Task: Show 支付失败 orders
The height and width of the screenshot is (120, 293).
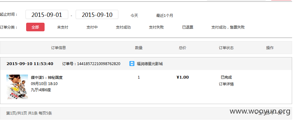Action: coord(156,27)
